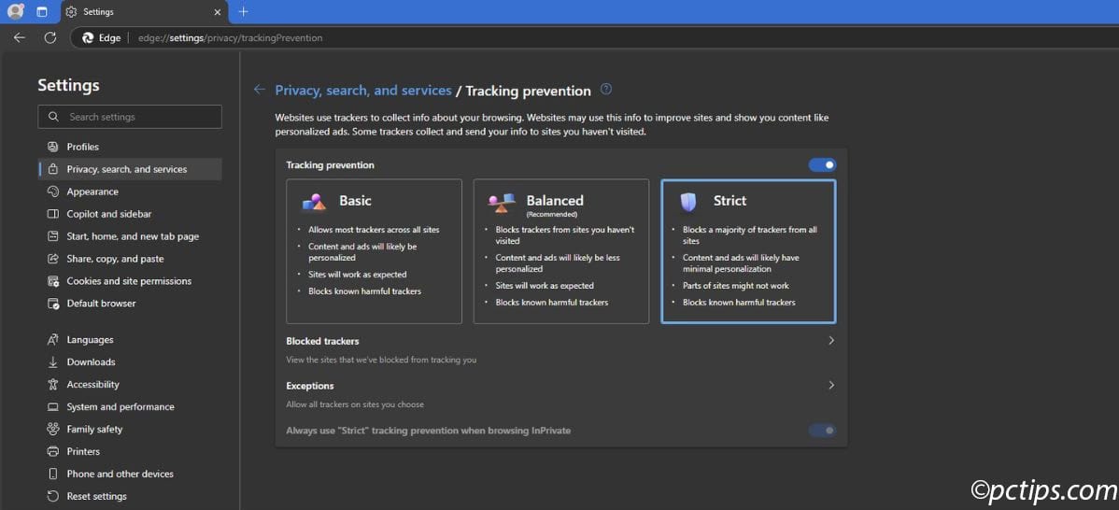The height and width of the screenshot is (510, 1119).
Task: Expand the Exceptions section chevron
Action: point(831,385)
